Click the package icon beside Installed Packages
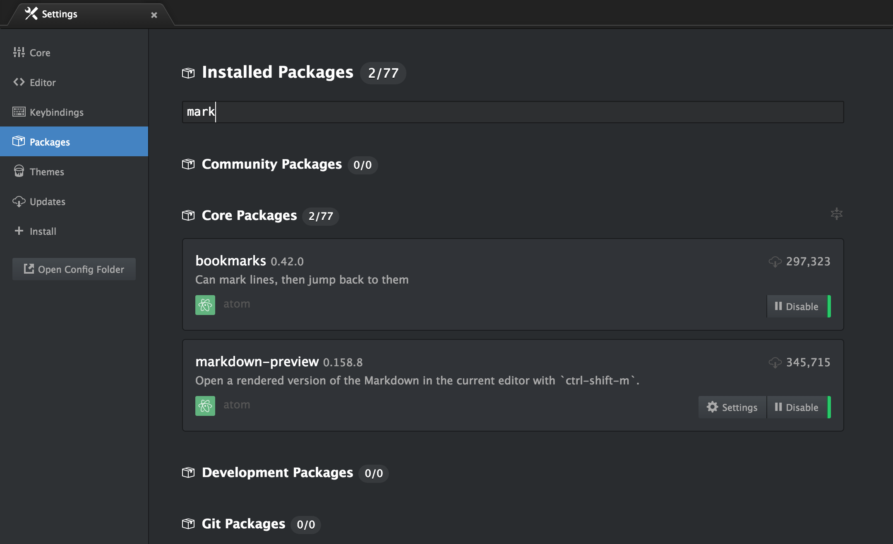The image size is (893, 544). coord(188,73)
